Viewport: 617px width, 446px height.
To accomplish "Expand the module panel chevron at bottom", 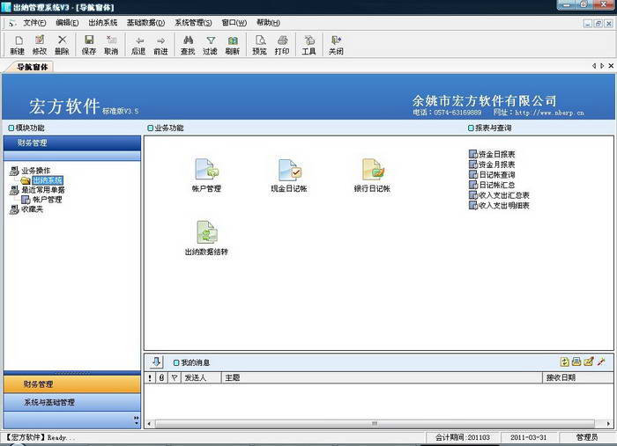I will (136, 420).
